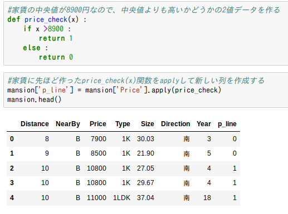
Task: Click the 'if x >8900' line
Action: (x=47, y=29)
